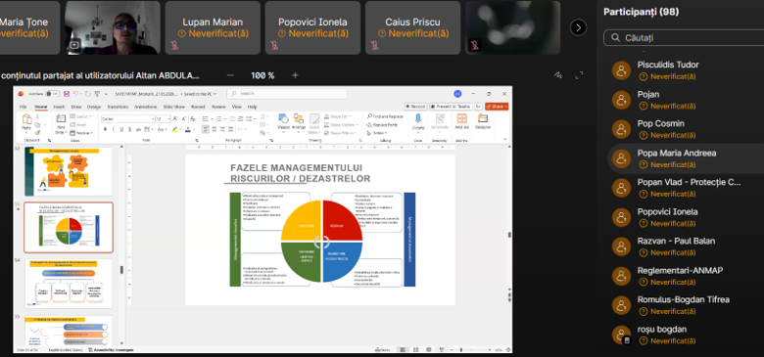Toggle the AutoSave switch in PowerPoint

click(52, 93)
